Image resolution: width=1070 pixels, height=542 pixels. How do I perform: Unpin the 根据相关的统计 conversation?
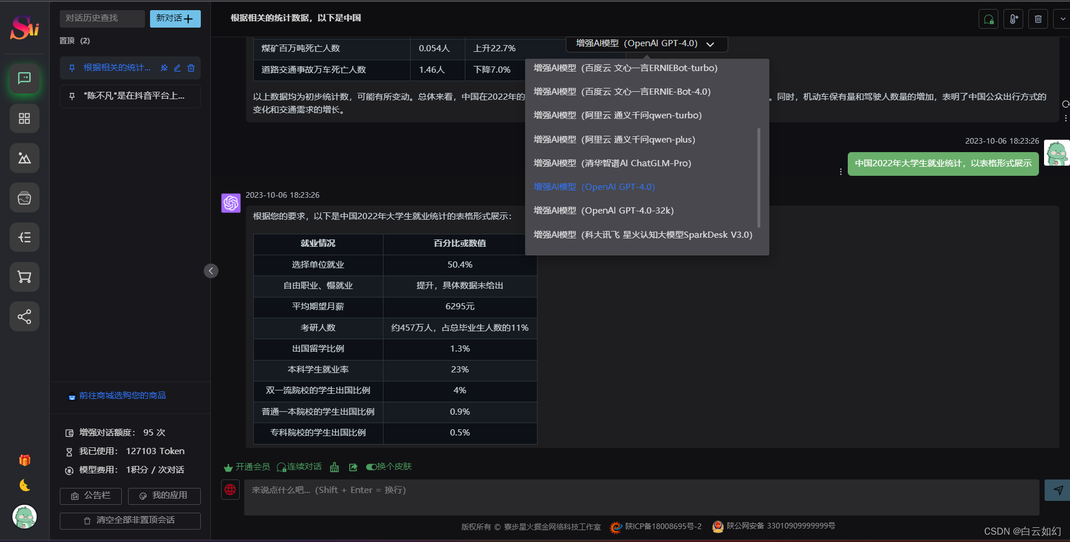(x=164, y=68)
